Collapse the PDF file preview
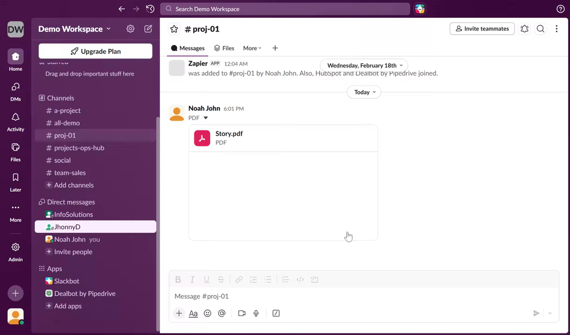The width and height of the screenshot is (570, 335). (205, 118)
